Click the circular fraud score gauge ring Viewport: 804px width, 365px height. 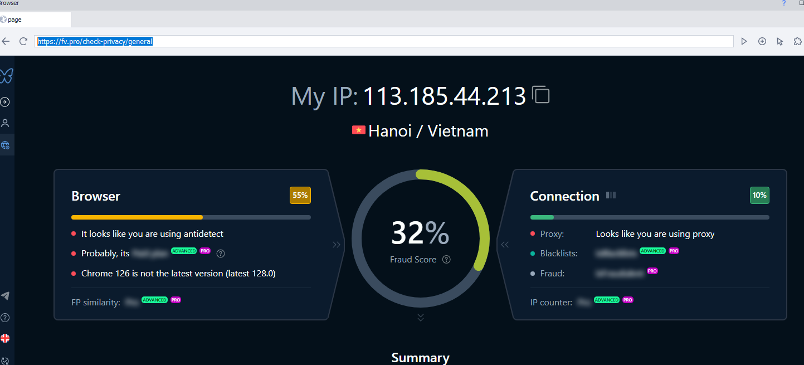click(420, 239)
